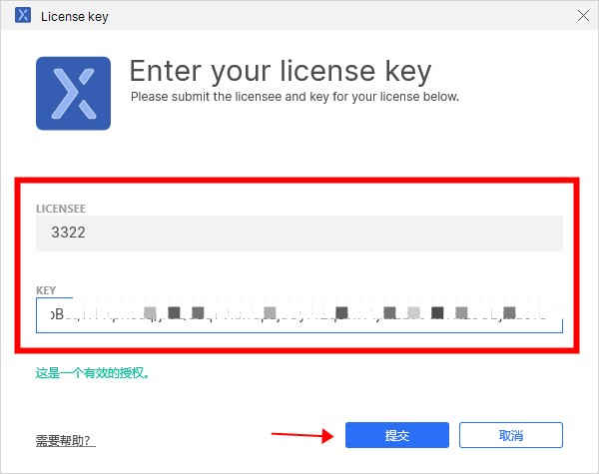Click the large blue X application logo

73,94
